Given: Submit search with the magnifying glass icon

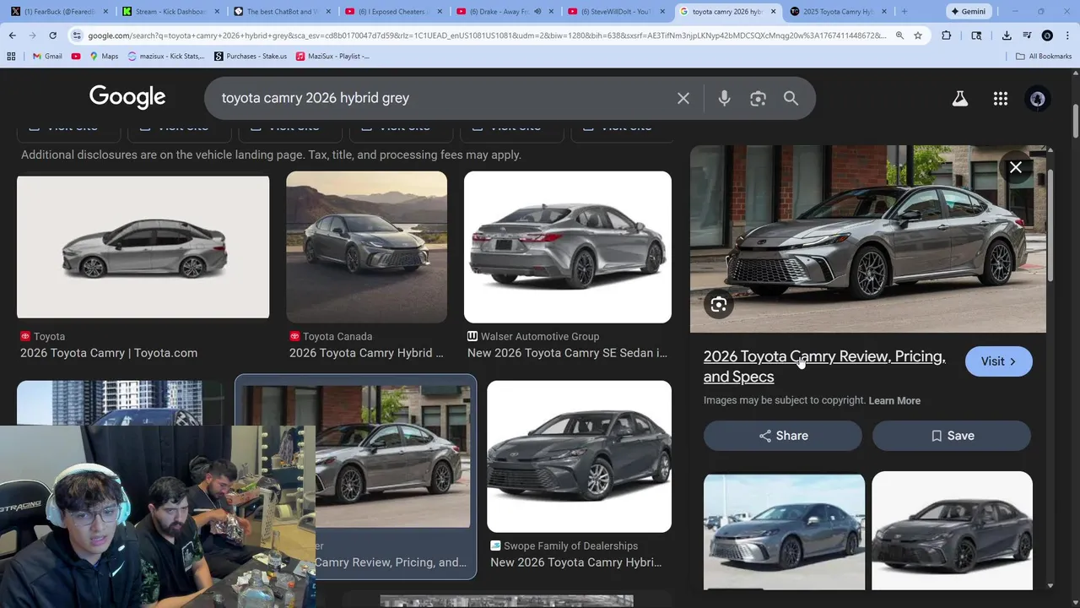Looking at the screenshot, I should click(x=791, y=98).
